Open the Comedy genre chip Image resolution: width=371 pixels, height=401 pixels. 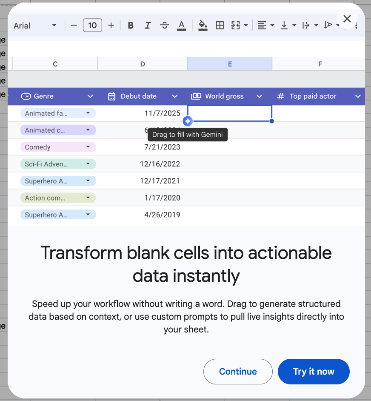tap(58, 147)
